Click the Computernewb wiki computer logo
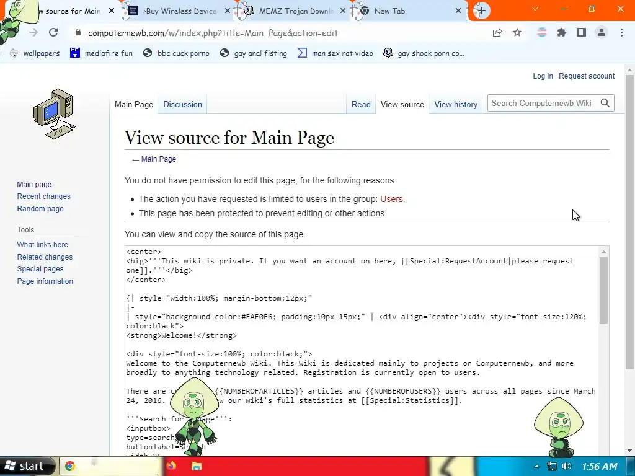635x476 pixels. 55,114
